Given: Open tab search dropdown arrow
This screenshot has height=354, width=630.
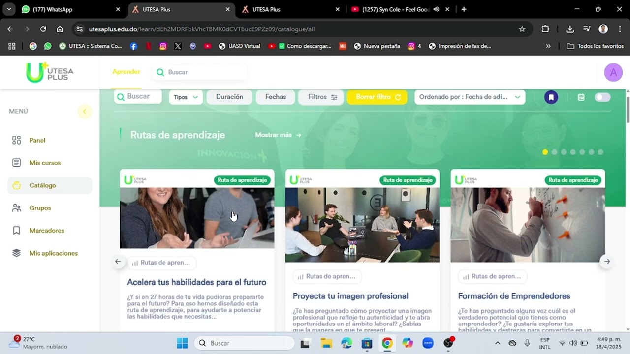Looking at the screenshot, I should (8, 9).
